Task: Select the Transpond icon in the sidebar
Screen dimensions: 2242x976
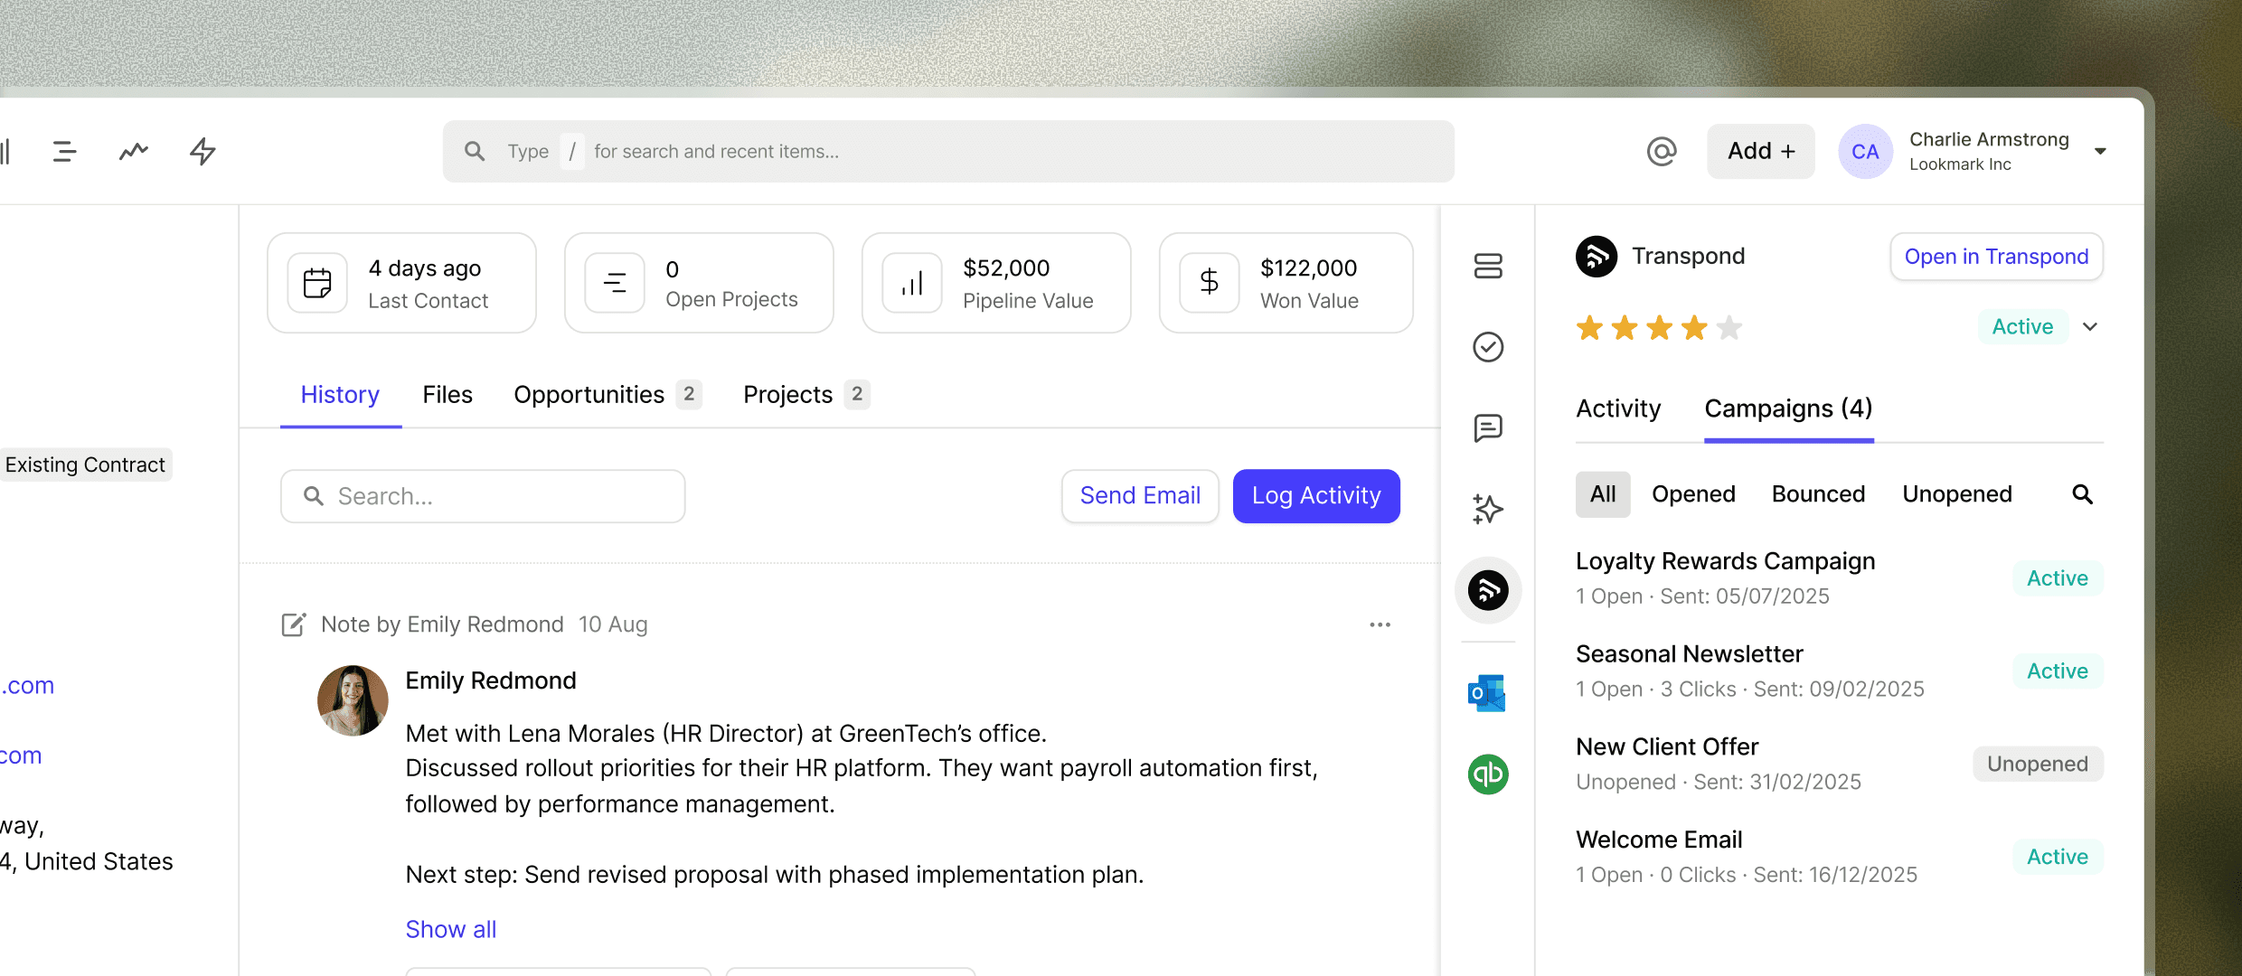Action: tap(1487, 589)
